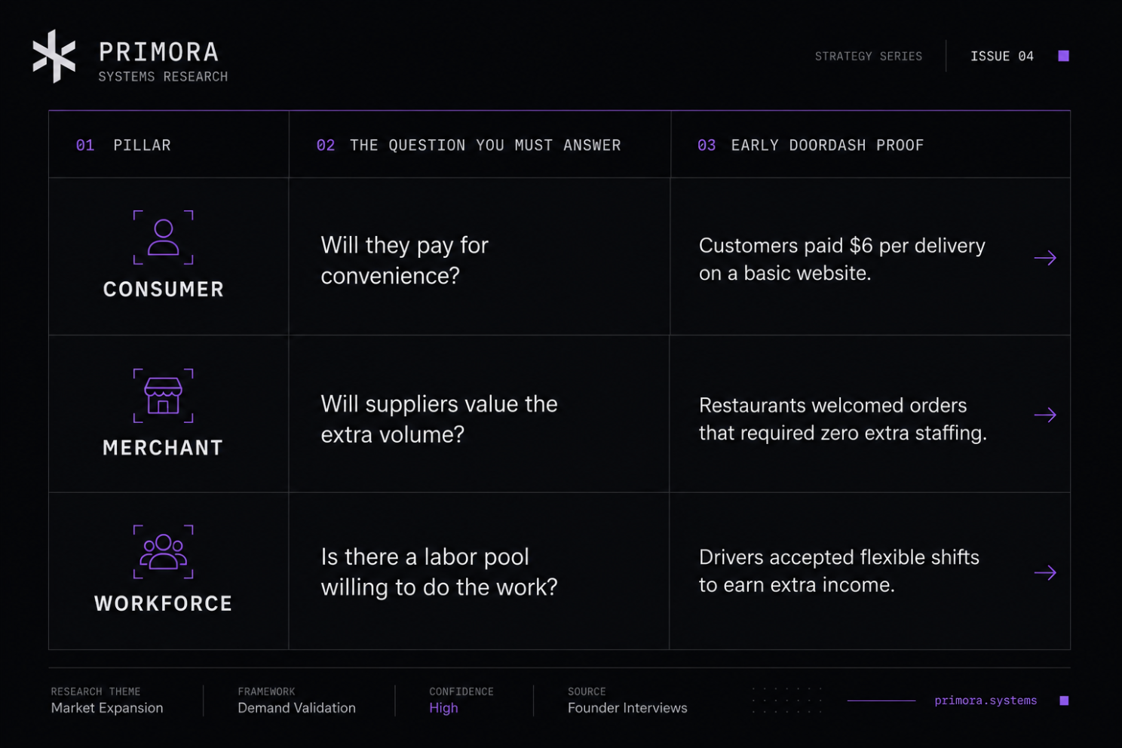Screen dimensions: 1122x748
Task: Click the MERCHANT pillar label
Action: 163,448
